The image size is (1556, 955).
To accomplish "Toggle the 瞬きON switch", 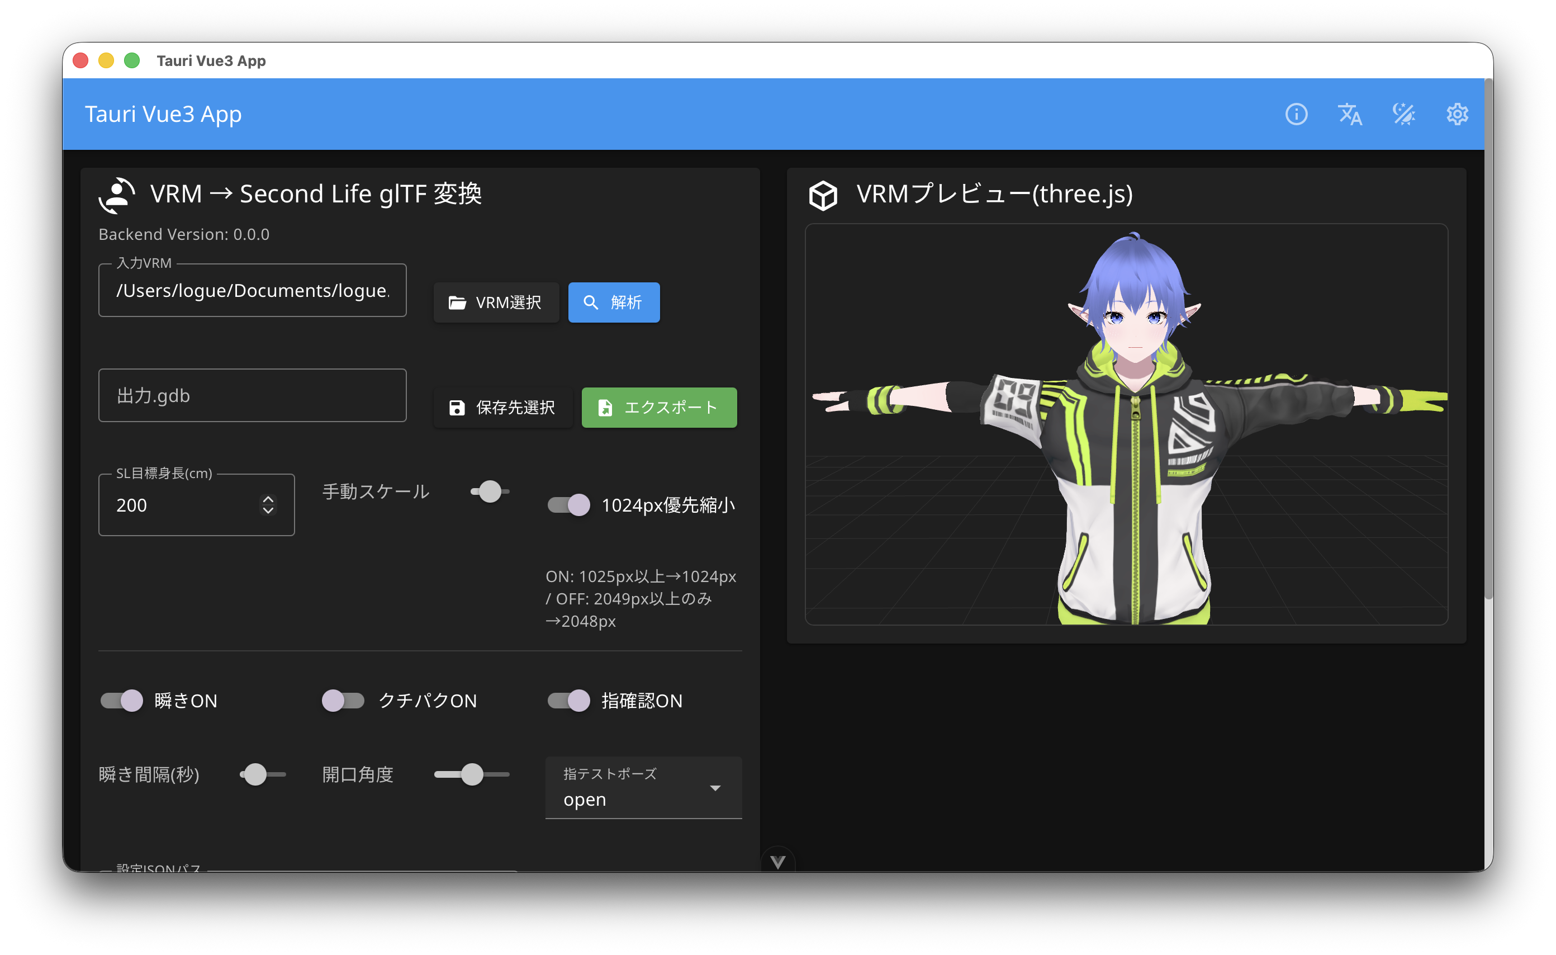I will [122, 701].
